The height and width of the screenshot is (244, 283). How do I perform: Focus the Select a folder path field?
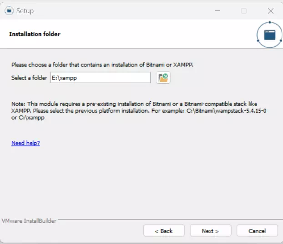pyautogui.click(x=100, y=78)
